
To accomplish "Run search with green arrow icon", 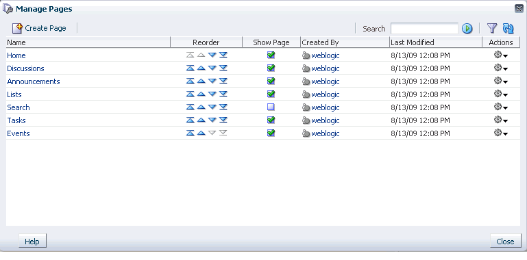I will tap(467, 29).
